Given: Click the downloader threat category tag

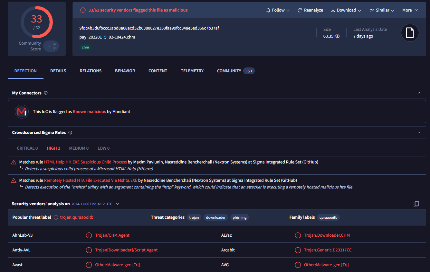Looking at the screenshot, I should [x=216, y=217].
